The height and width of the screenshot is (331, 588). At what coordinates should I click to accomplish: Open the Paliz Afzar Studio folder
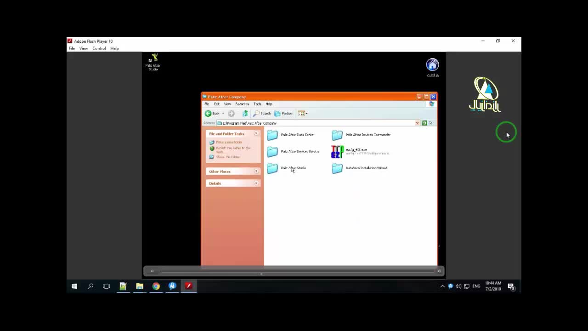point(273,168)
